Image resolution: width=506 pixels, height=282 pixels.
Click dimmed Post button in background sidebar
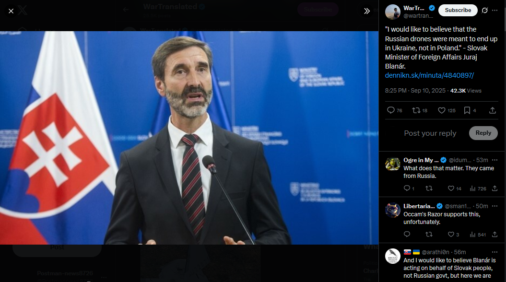[x=57, y=248]
